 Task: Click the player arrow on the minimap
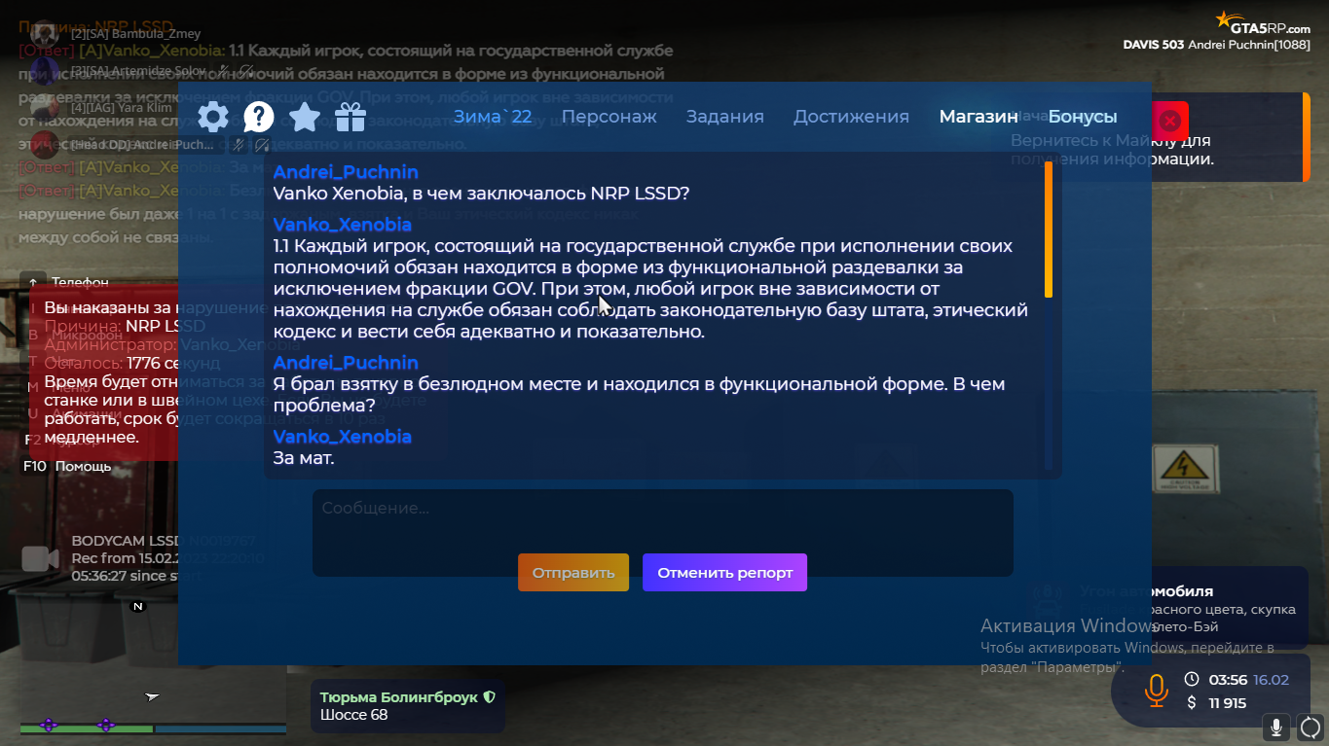[x=151, y=696]
